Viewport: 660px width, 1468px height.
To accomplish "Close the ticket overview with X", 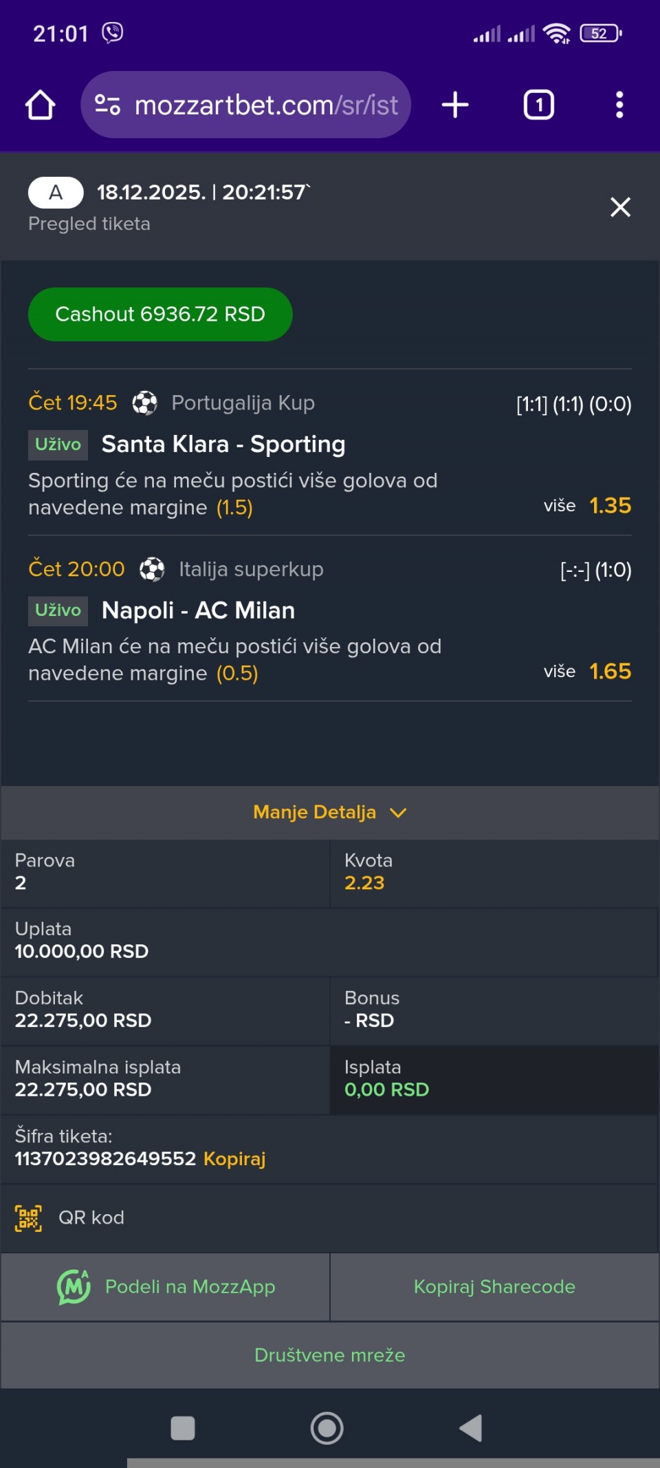I will [x=620, y=207].
